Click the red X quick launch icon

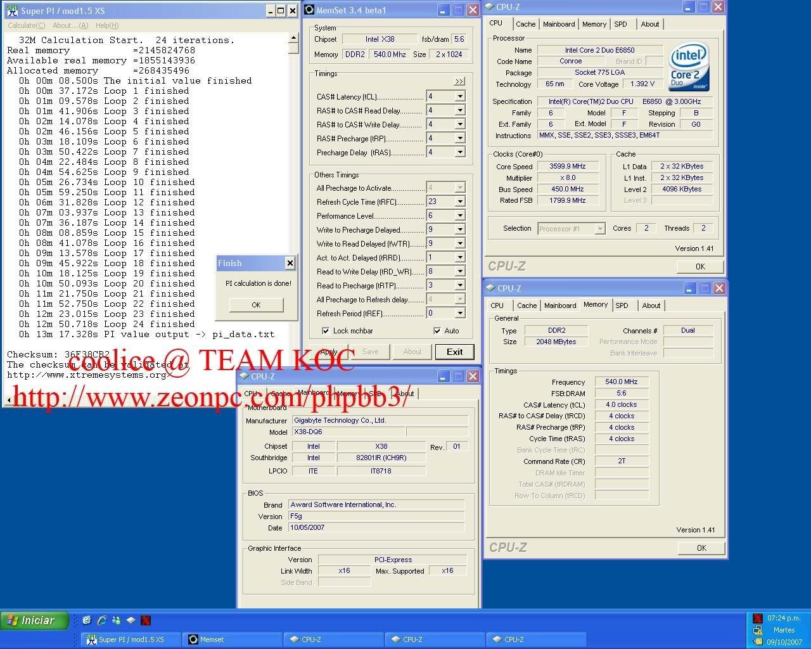click(x=146, y=620)
